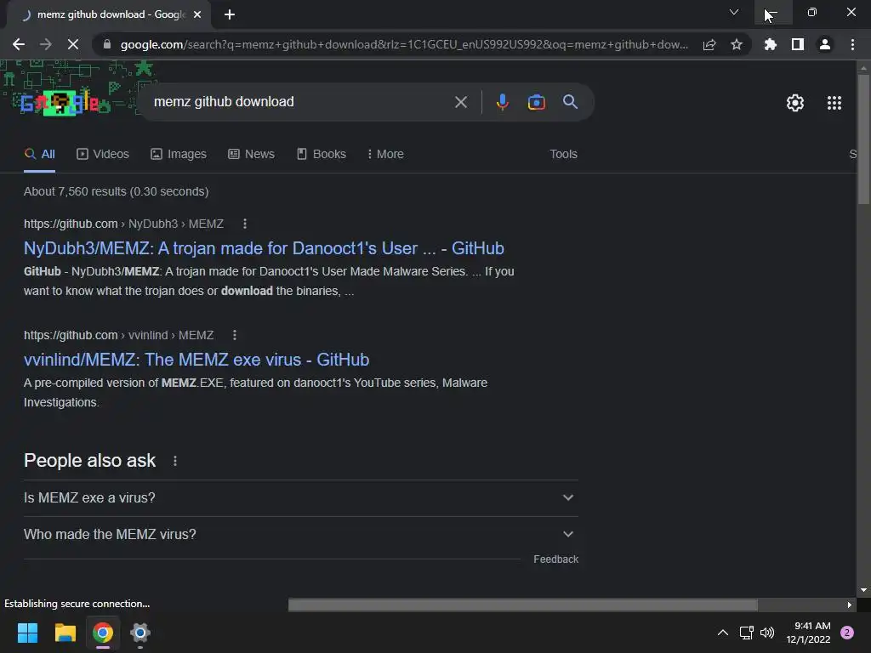Open the search Tools
Viewport: 871px width, 653px height.
tap(563, 154)
